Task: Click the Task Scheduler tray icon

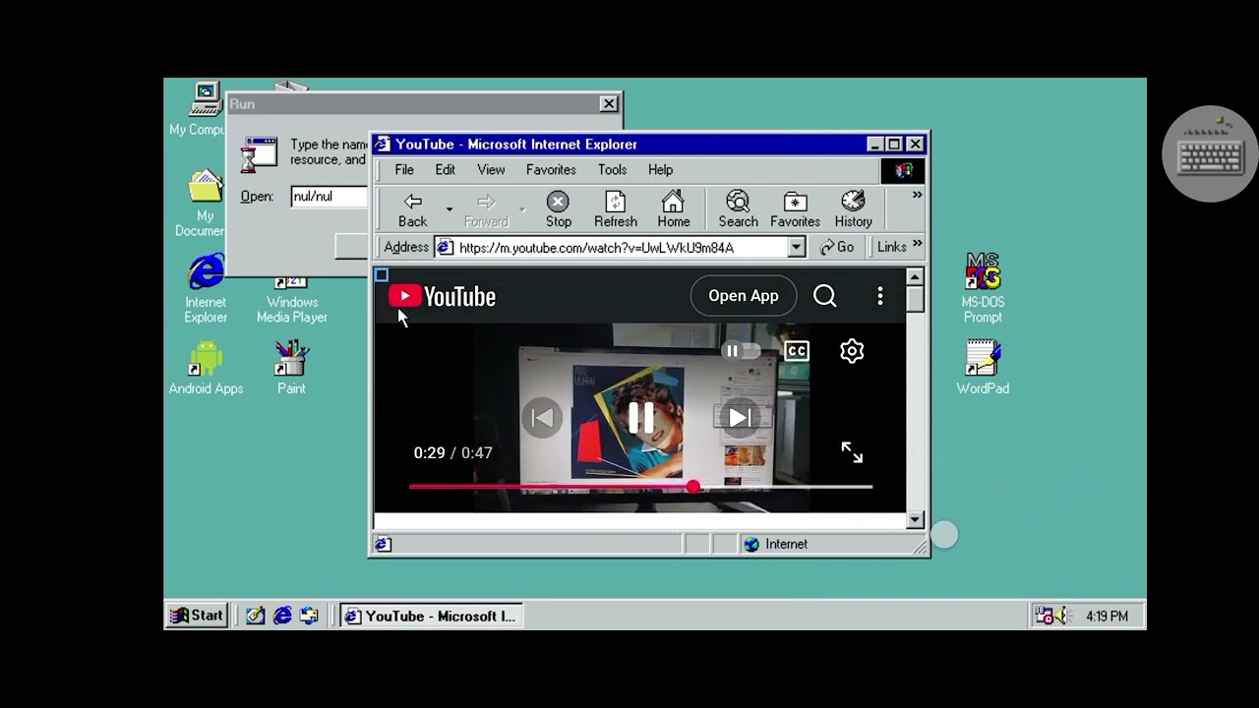Action: [1045, 616]
